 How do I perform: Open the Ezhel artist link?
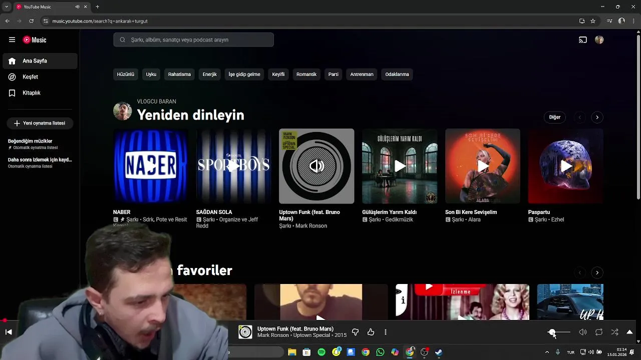point(557,219)
